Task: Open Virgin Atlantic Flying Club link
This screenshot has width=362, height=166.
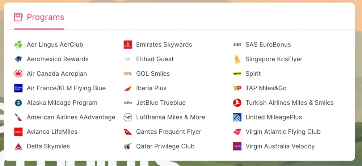Action: 283,132
